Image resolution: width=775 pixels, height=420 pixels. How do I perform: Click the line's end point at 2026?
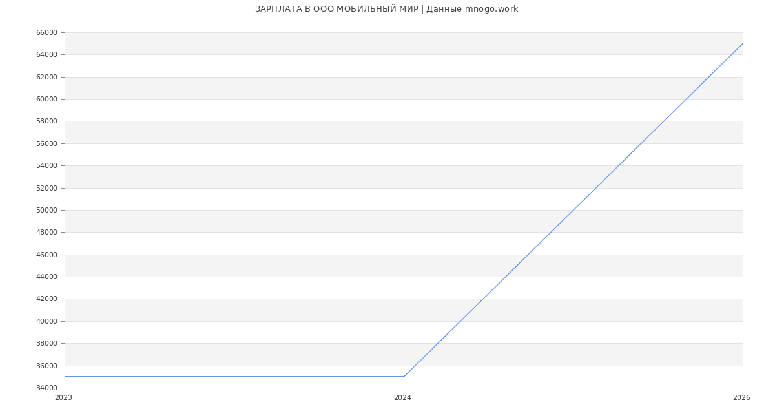point(743,43)
